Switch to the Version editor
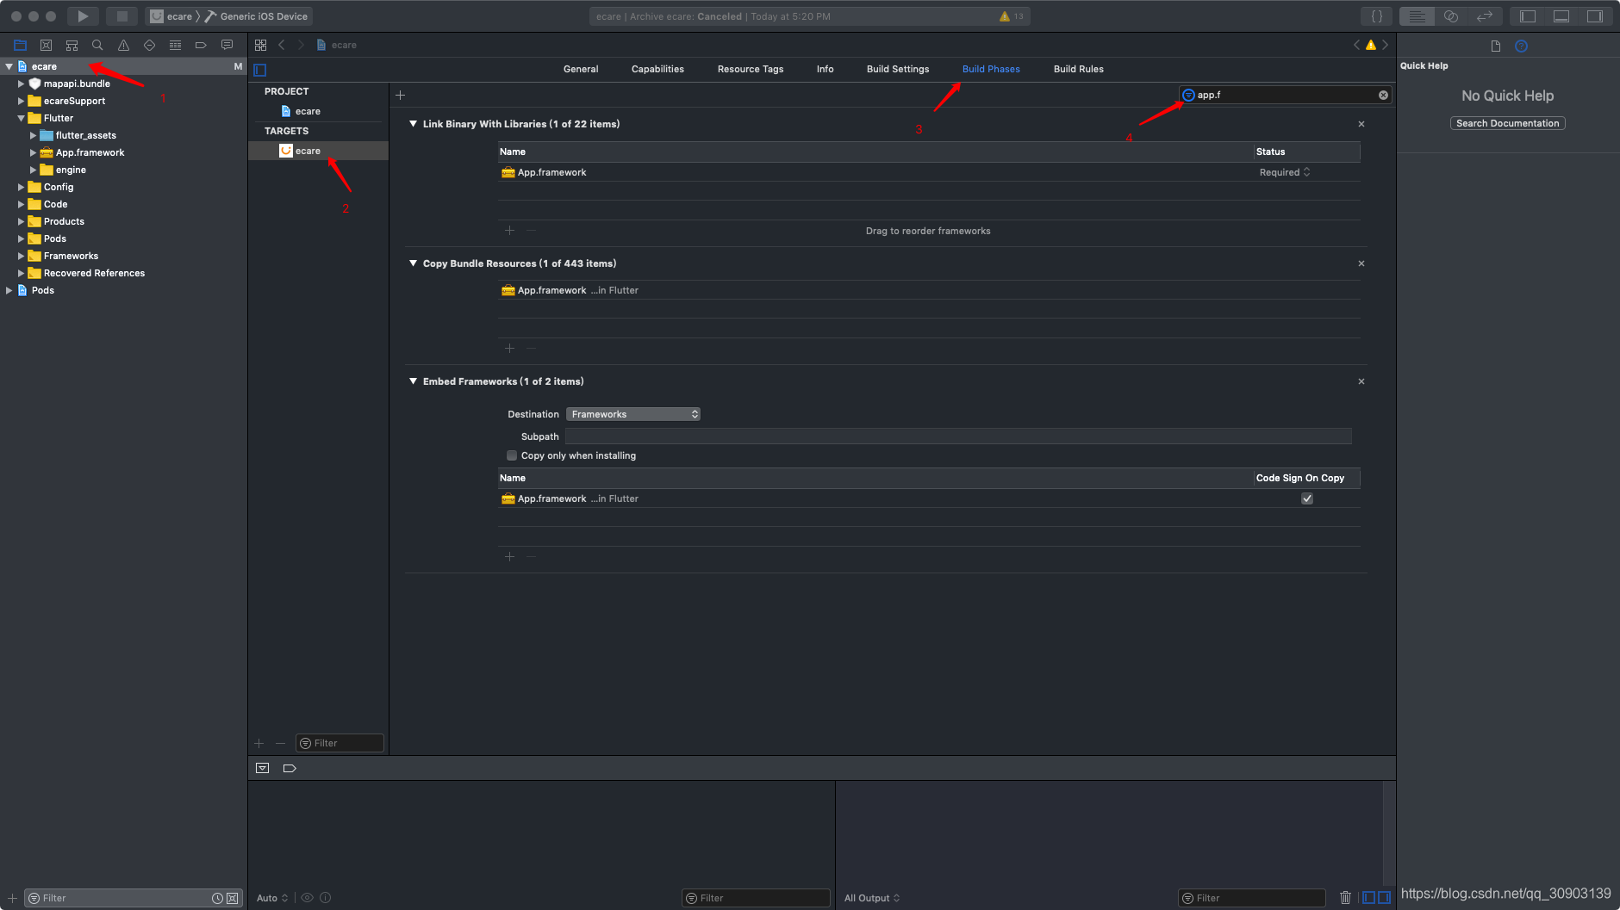 (x=1485, y=16)
